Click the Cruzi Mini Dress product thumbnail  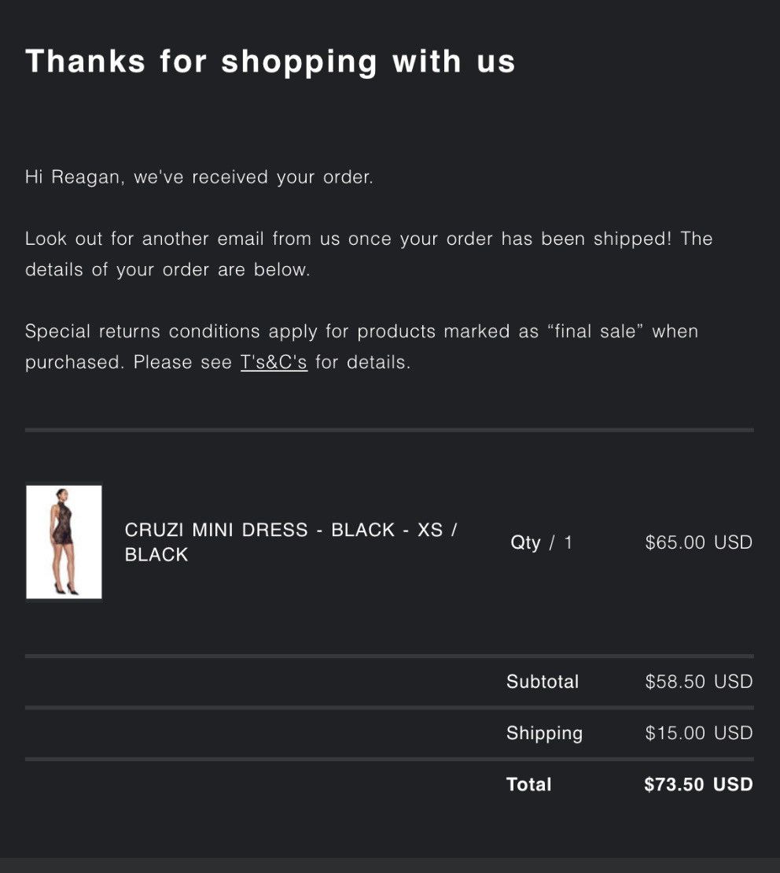[x=64, y=542]
